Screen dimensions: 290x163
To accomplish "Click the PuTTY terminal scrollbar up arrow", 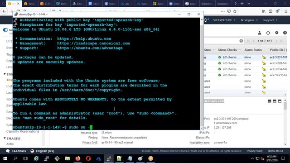I will (x=202, y=19).
